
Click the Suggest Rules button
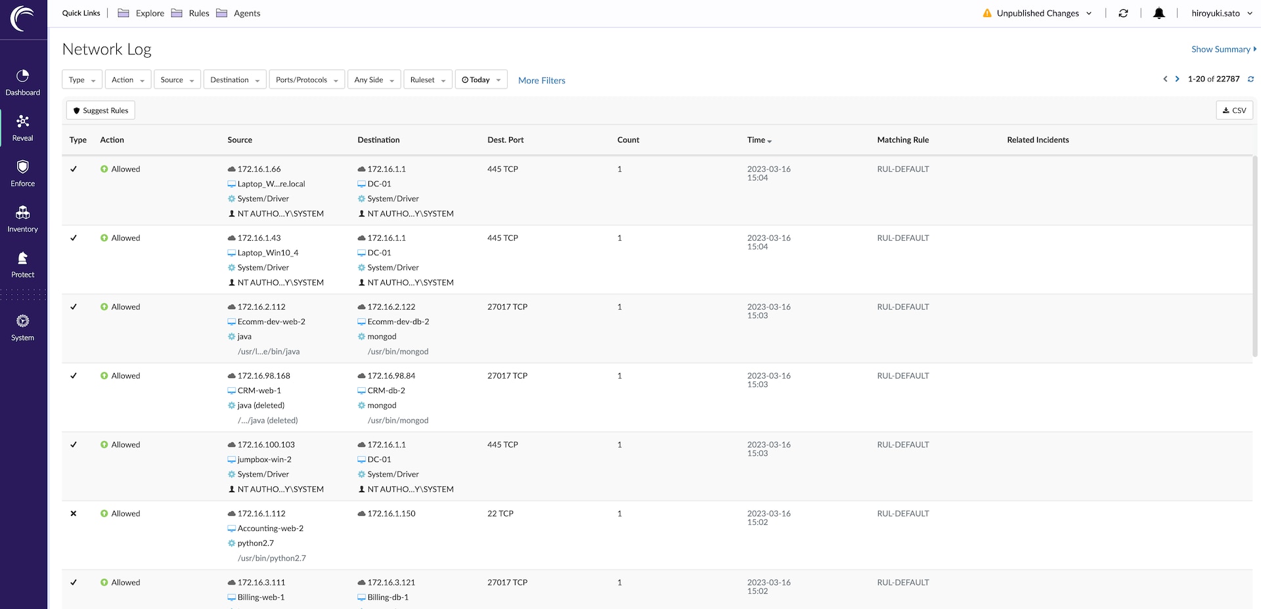[100, 110]
